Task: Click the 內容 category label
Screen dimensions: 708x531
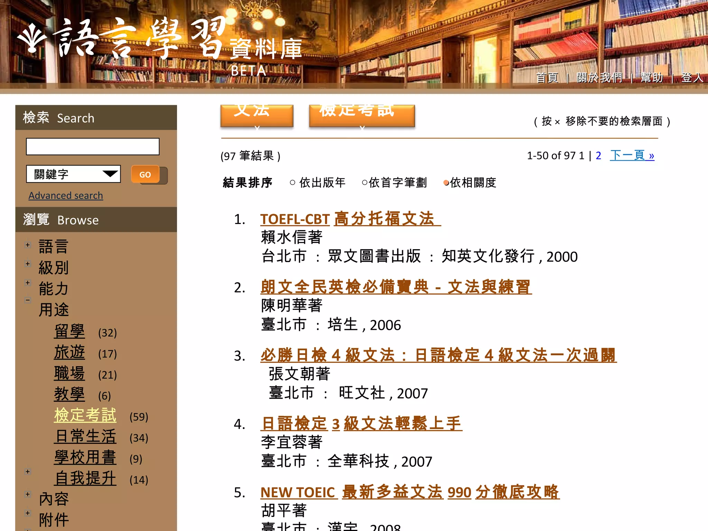Action: pos(54,499)
